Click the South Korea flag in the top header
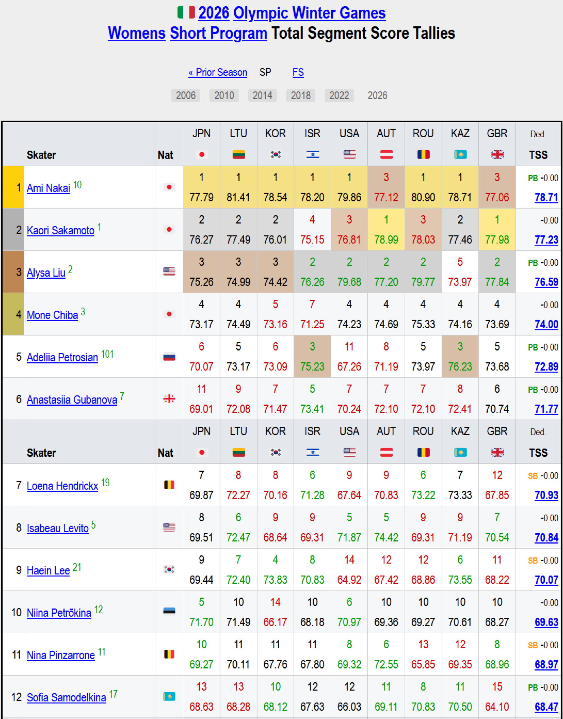The image size is (563, 719). 276,155
